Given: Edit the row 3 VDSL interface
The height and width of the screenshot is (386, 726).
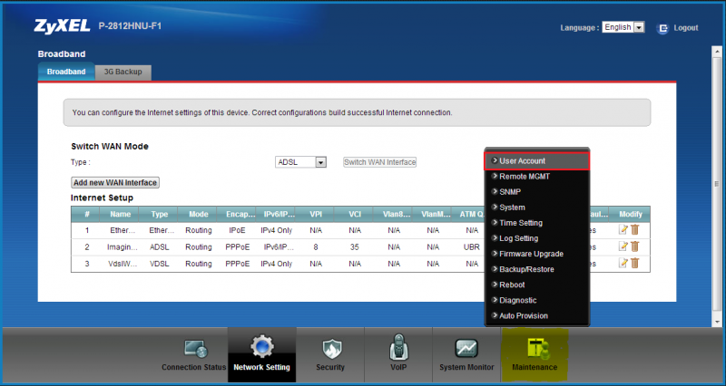Looking at the screenshot, I should (623, 263).
